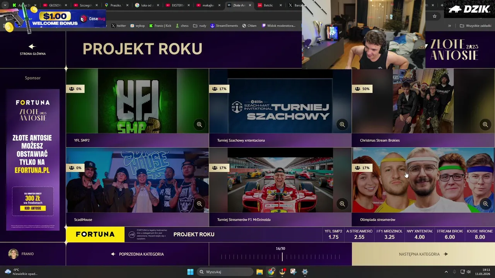This screenshot has width=495, height=278.
Task: Open magnifier on YFL SMP2 card
Action: (x=200, y=124)
